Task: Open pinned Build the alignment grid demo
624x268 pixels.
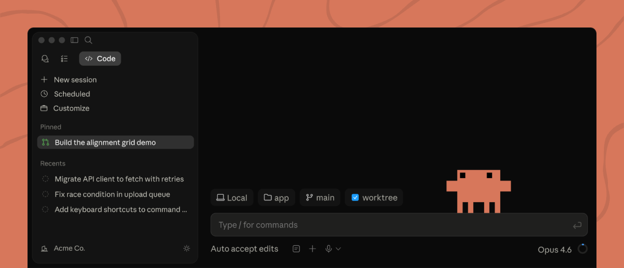Action: pos(115,143)
